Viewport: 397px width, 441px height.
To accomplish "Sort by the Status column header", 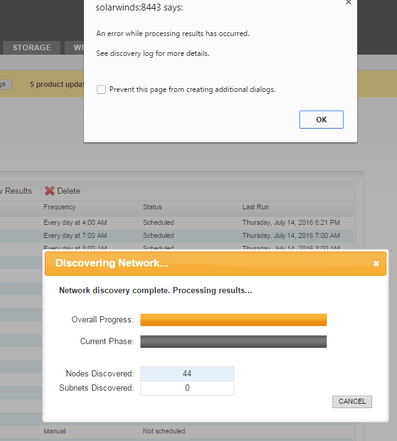I will click(x=152, y=207).
